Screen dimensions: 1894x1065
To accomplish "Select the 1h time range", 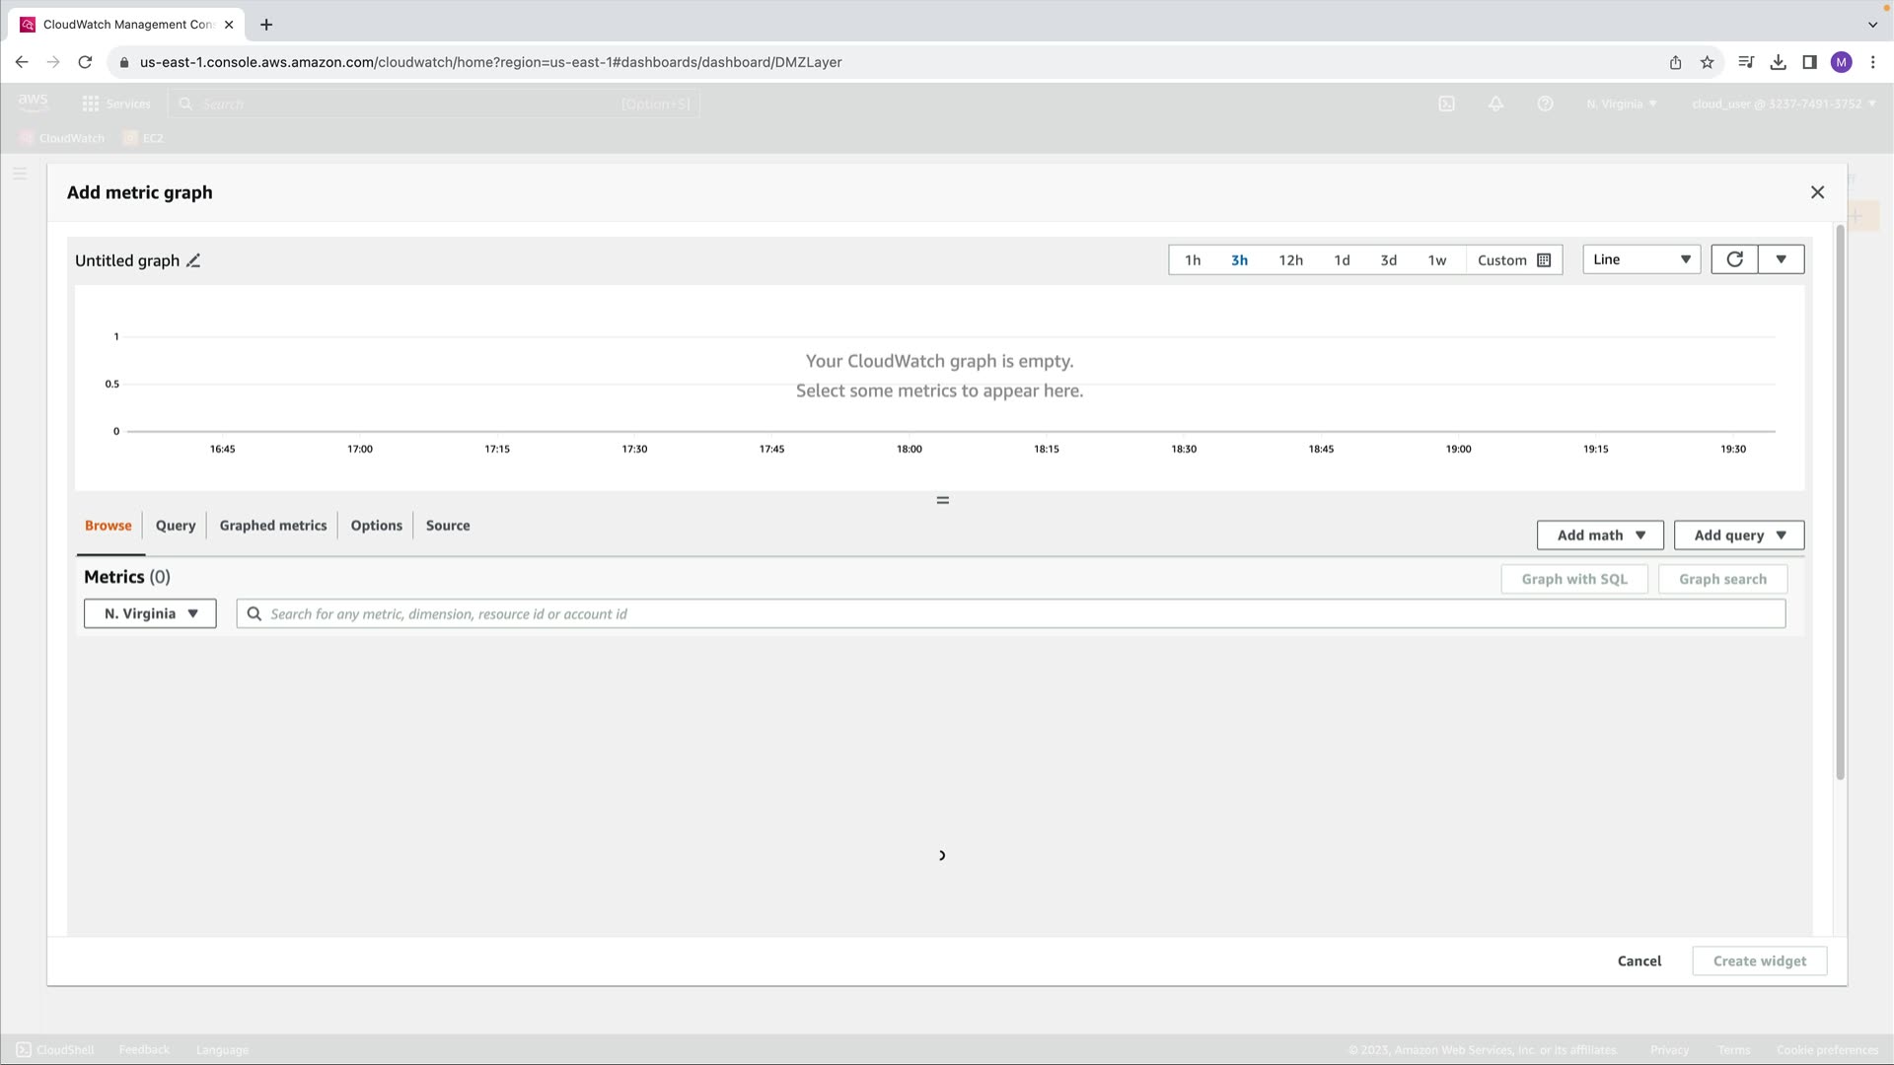I will coord(1193,260).
